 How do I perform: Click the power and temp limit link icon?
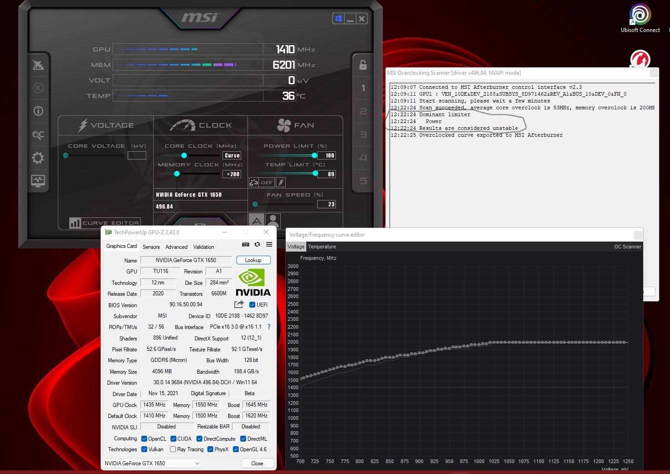point(254,182)
